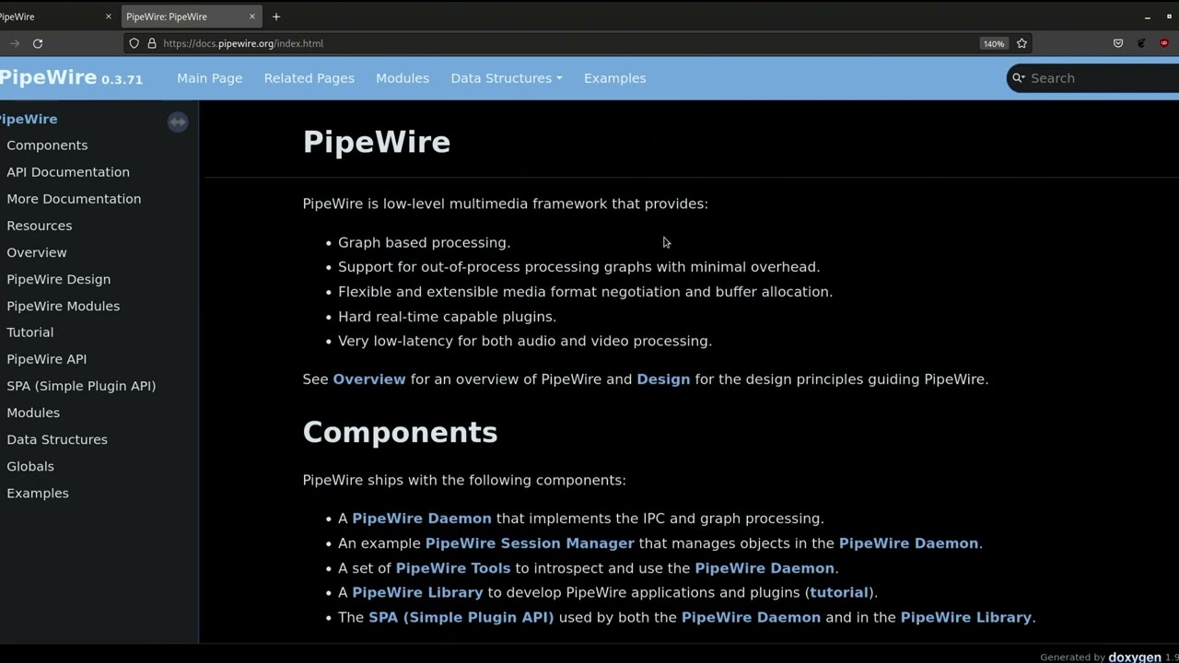Viewport: 1179px width, 663px height.
Task: Open PipeWire Design in the sidebar
Action: (58, 279)
